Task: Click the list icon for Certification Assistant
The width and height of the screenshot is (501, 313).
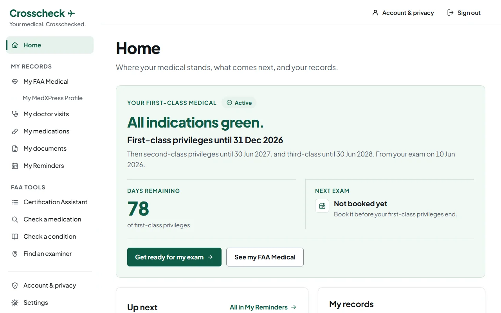Action: pos(15,202)
